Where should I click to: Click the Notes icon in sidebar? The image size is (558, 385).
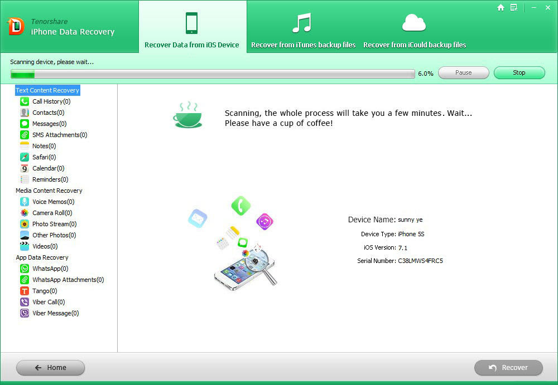coord(24,146)
